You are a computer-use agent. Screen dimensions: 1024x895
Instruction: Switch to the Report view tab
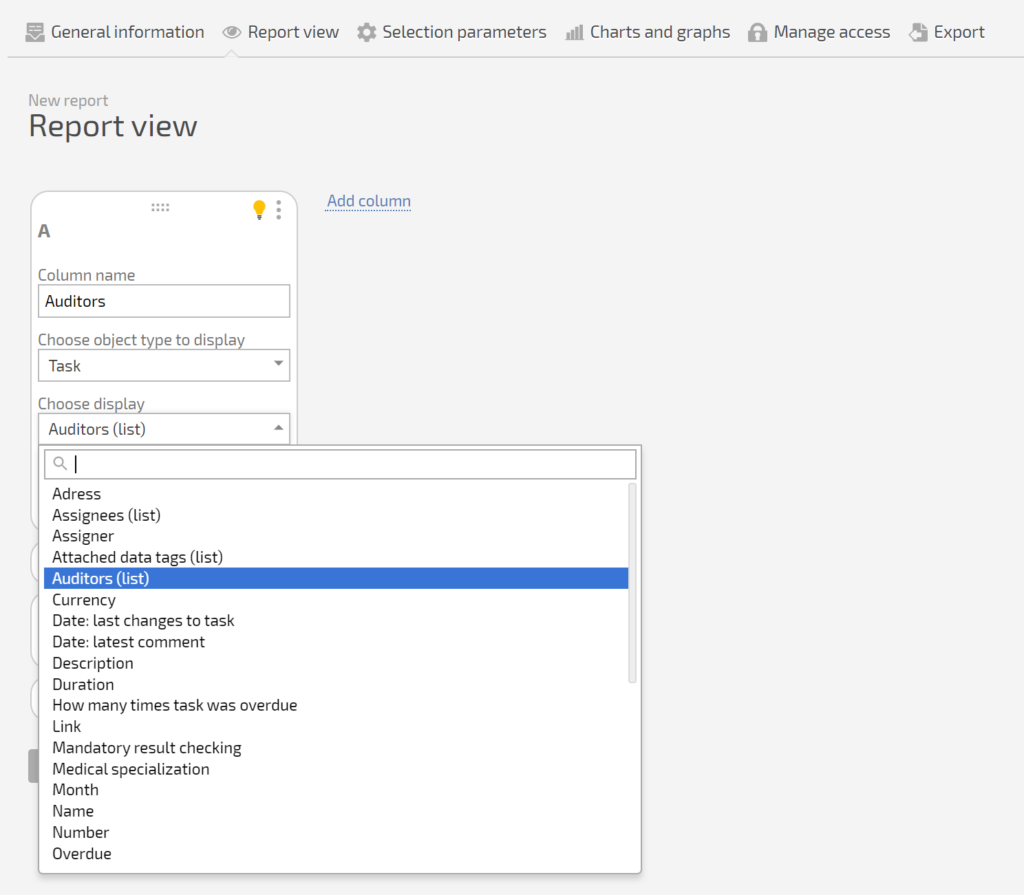coord(281,32)
